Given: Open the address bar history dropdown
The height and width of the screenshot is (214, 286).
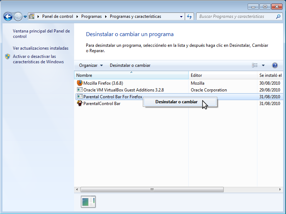Looking at the screenshot, I should [181, 16].
